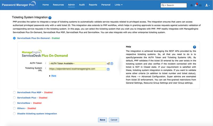Click the Others option label
The image size is (213, 126).
(x=21, y=108)
